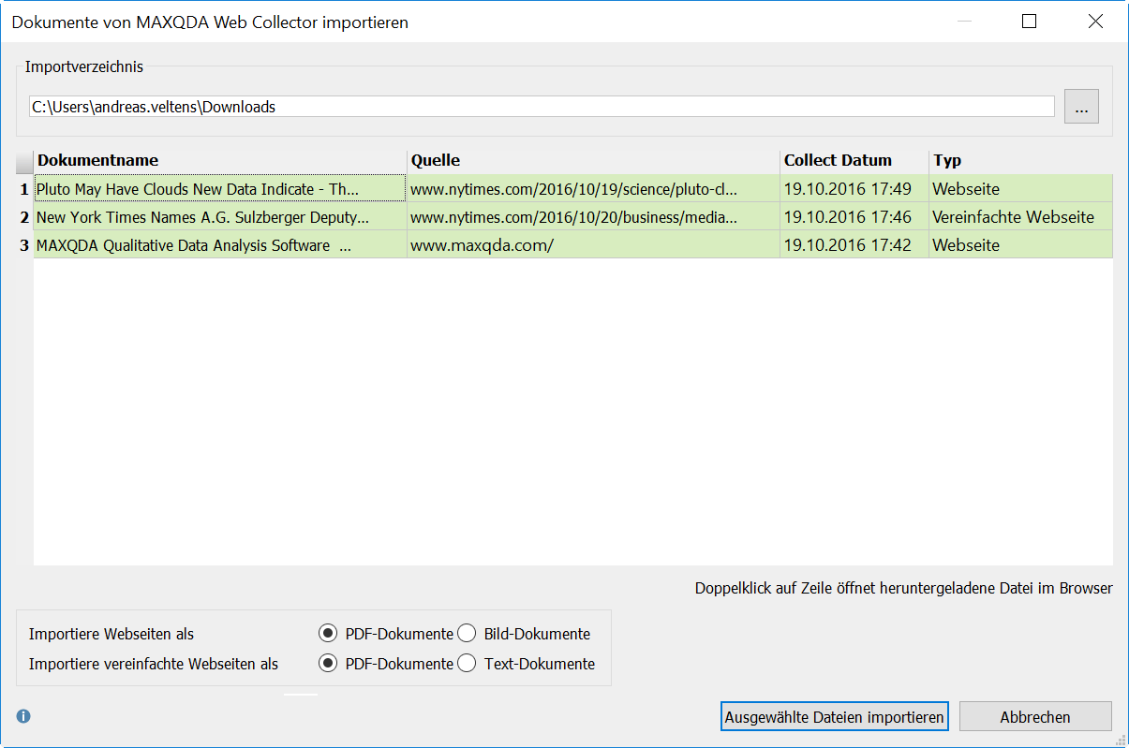Viewport: 1129px width, 748px height.
Task: Sort by Dokumentname column header
Action: click(220, 160)
